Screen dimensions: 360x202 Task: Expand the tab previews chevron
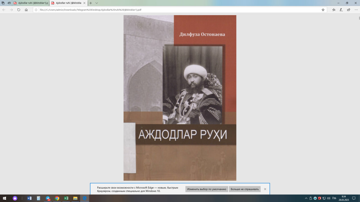pos(96,3)
